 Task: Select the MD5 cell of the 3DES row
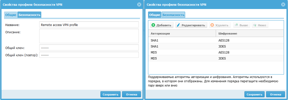tap(182, 58)
